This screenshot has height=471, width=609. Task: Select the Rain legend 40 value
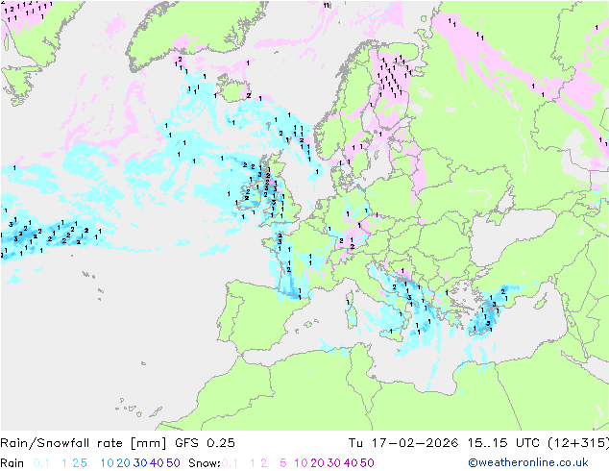pyautogui.click(x=157, y=463)
